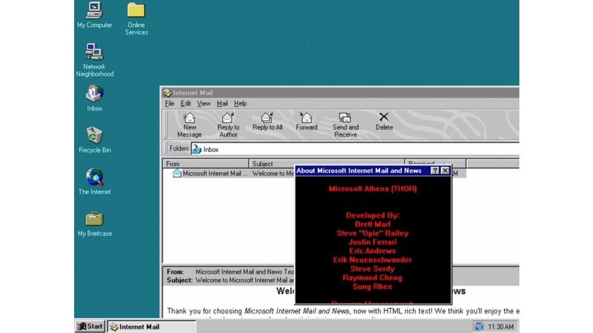Open the View menu
Image resolution: width=593 pixels, height=333 pixels.
click(204, 104)
